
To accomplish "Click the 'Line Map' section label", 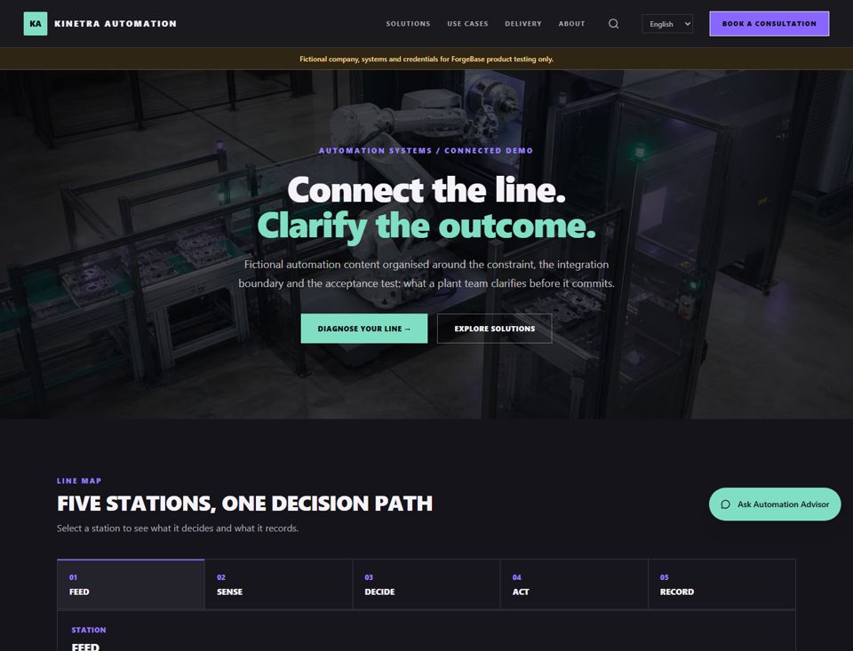I will pyautogui.click(x=79, y=480).
